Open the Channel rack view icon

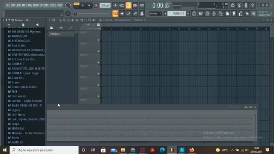pyautogui.click(x=207, y=14)
